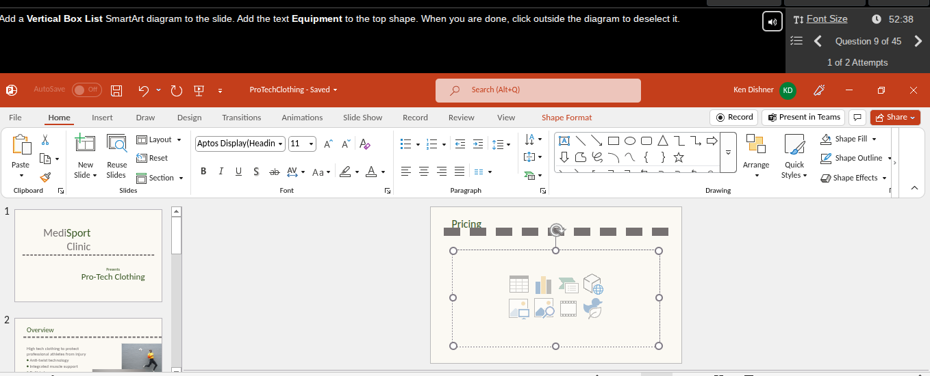930x376 pixels.
Task: Click the Insert Video placeholder icon
Action: (568, 309)
